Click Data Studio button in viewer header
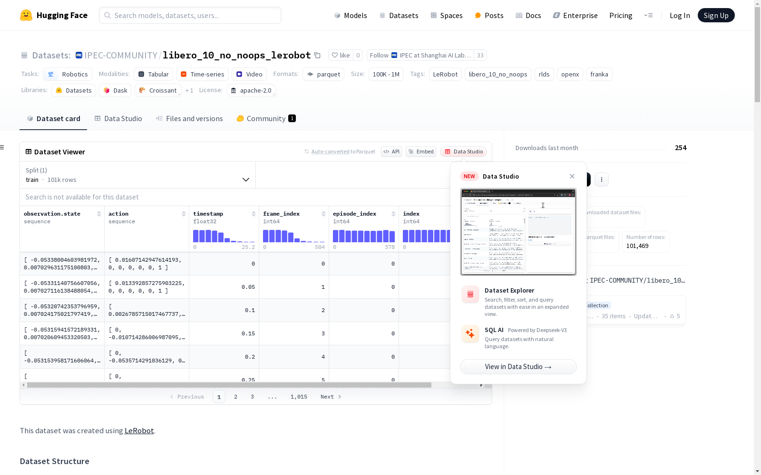This screenshot has height=475, width=761. tap(463, 152)
